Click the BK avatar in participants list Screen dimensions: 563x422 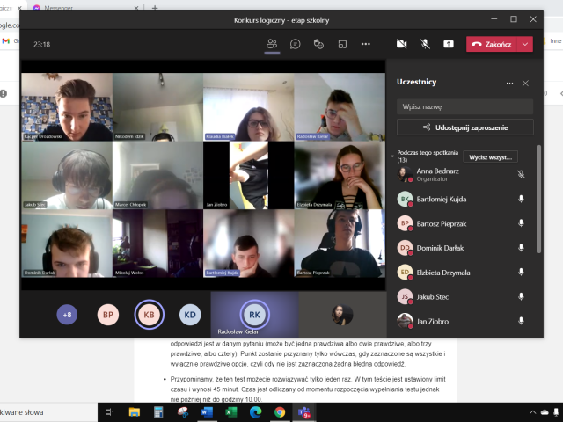405,200
